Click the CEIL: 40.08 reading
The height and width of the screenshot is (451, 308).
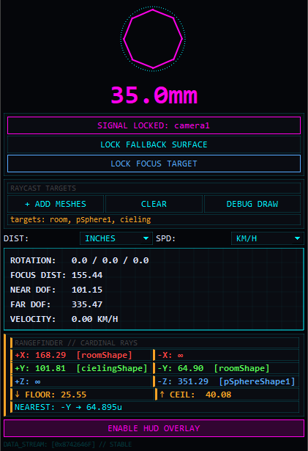coord(227,395)
